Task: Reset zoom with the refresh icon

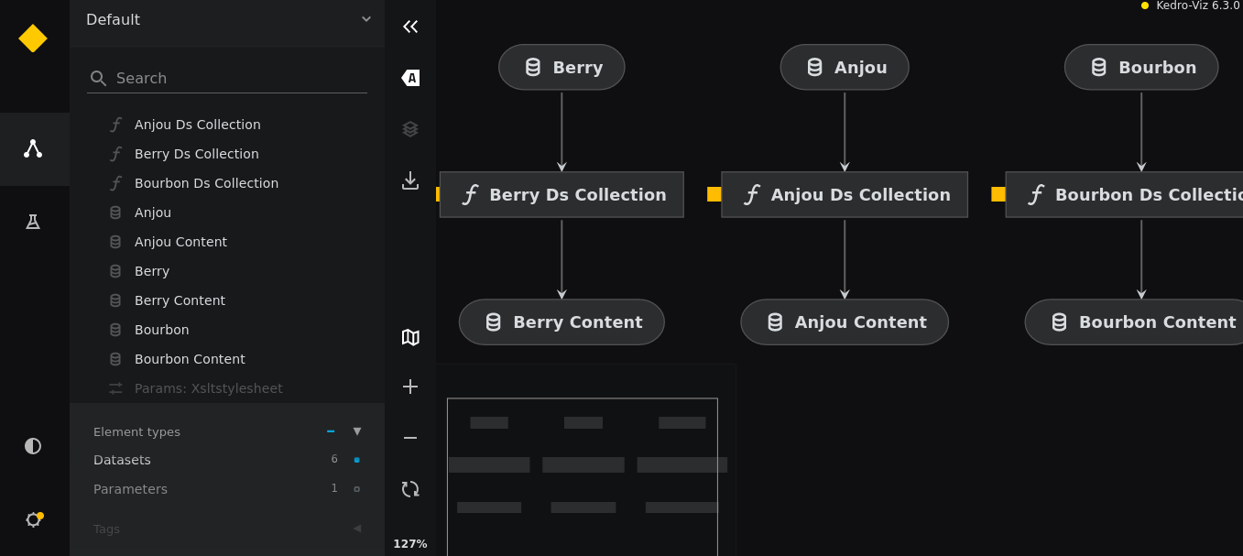Action: pyautogui.click(x=410, y=489)
